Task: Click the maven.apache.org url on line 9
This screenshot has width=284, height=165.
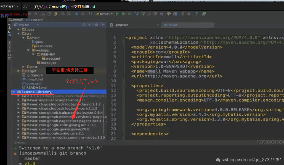Action: [175, 76]
